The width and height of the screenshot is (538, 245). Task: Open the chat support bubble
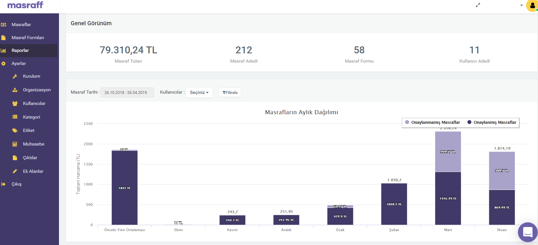tap(528, 232)
